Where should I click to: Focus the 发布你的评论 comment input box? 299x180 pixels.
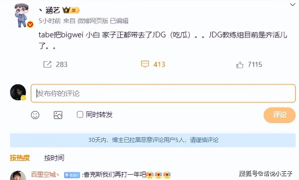point(163,93)
